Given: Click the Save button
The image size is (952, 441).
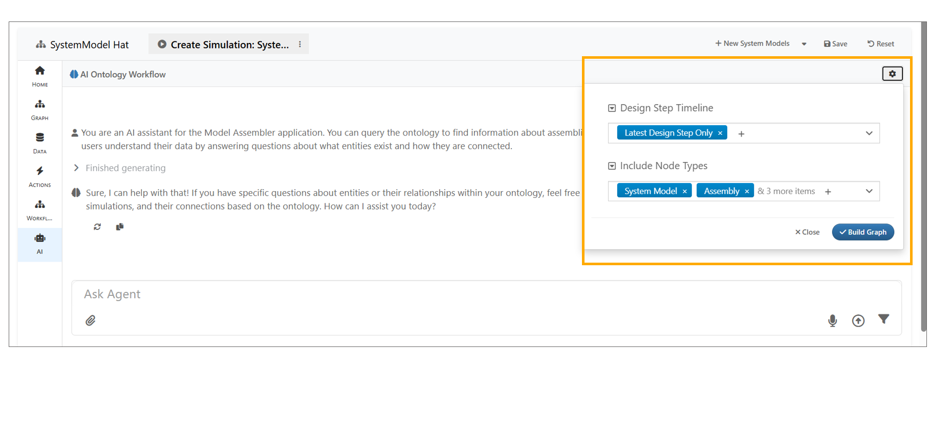Looking at the screenshot, I should tap(835, 44).
